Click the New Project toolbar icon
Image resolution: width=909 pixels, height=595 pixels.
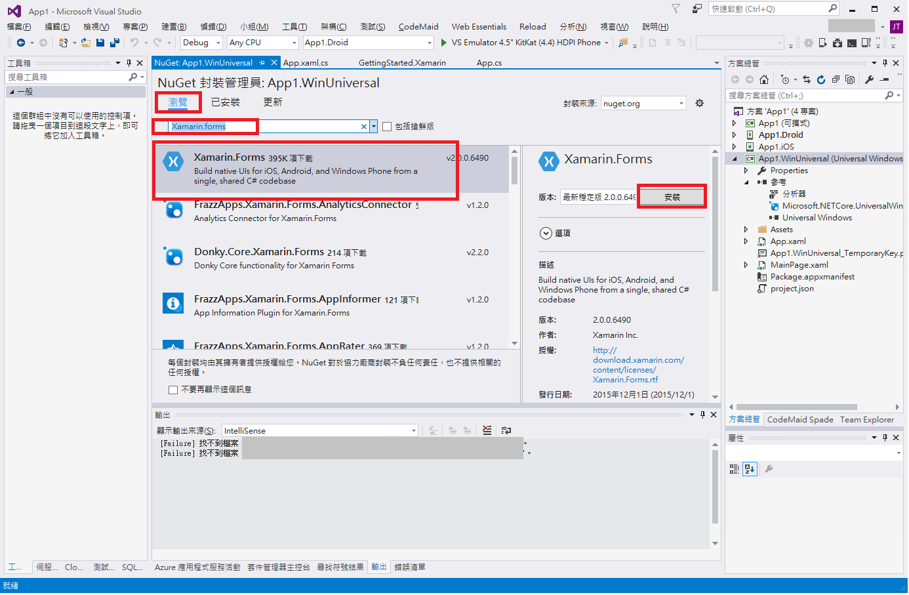click(x=63, y=43)
